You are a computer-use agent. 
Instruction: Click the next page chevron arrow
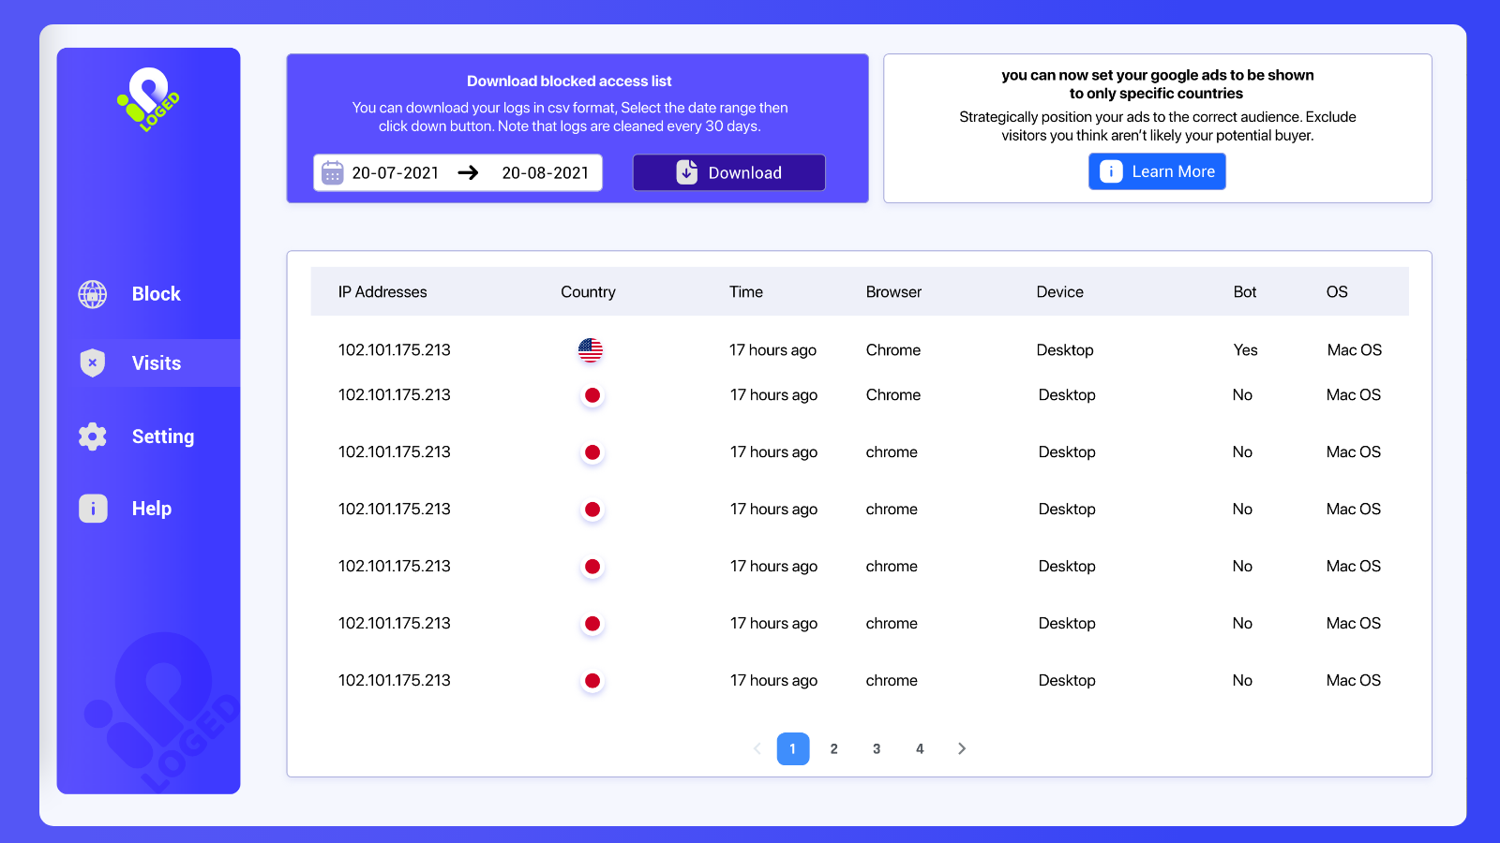961,748
